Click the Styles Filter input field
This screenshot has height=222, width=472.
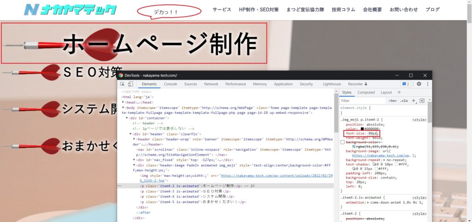pyautogui.click(x=363, y=101)
